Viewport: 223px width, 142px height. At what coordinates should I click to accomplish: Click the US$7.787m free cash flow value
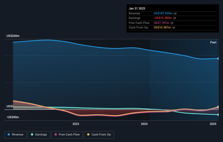tap(161, 23)
